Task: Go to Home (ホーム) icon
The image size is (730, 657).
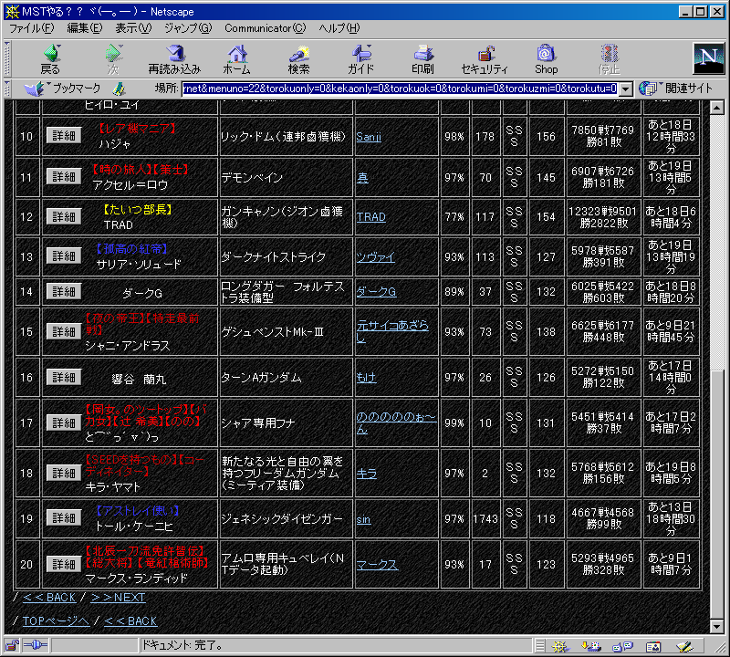Action: 237,59
